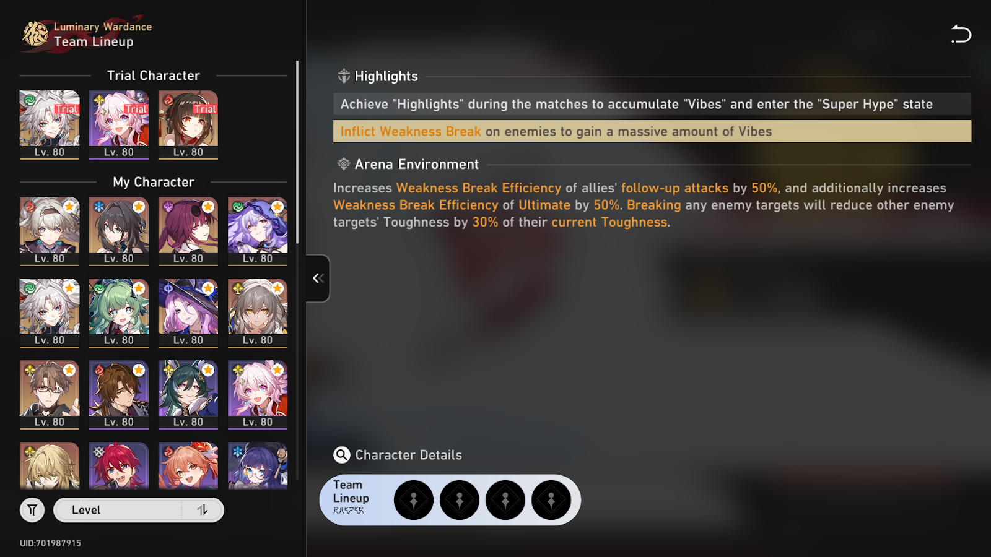Viewport: 991px width, 557px height.
Task: Click the highlighted Inflict Weakness Break row
Action: coord(652,131)
